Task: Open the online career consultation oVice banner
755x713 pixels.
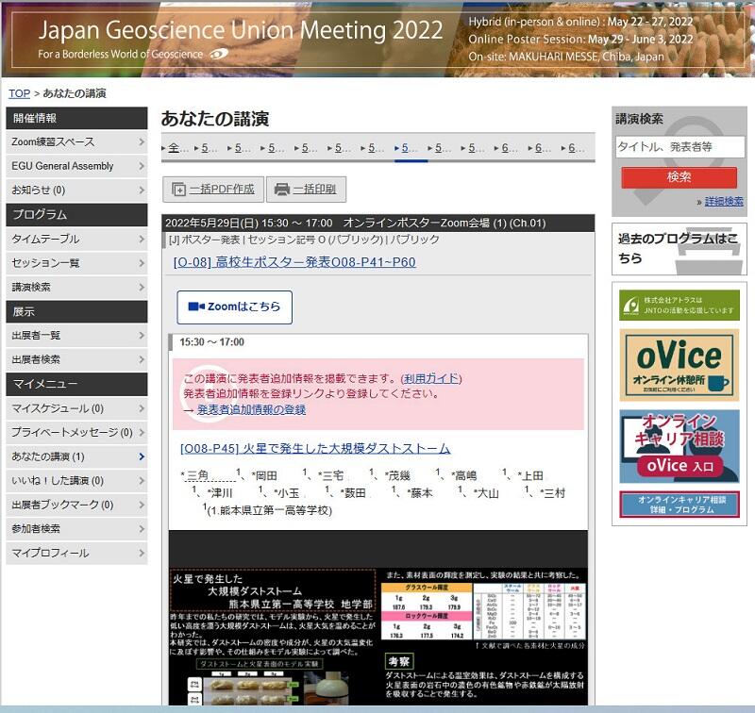Action: tap(679, 445)
